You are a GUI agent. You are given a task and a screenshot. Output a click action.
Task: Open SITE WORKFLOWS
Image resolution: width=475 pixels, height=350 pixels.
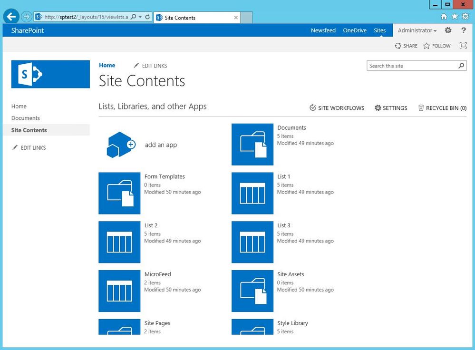coord(337,108)
